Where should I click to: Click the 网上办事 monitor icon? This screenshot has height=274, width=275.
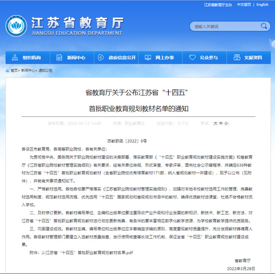(x=148, y=58)
